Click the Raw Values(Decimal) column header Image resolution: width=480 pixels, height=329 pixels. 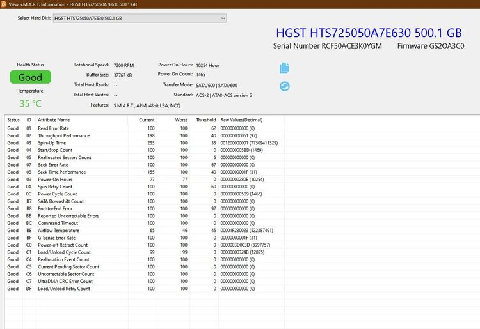[251, 120]
